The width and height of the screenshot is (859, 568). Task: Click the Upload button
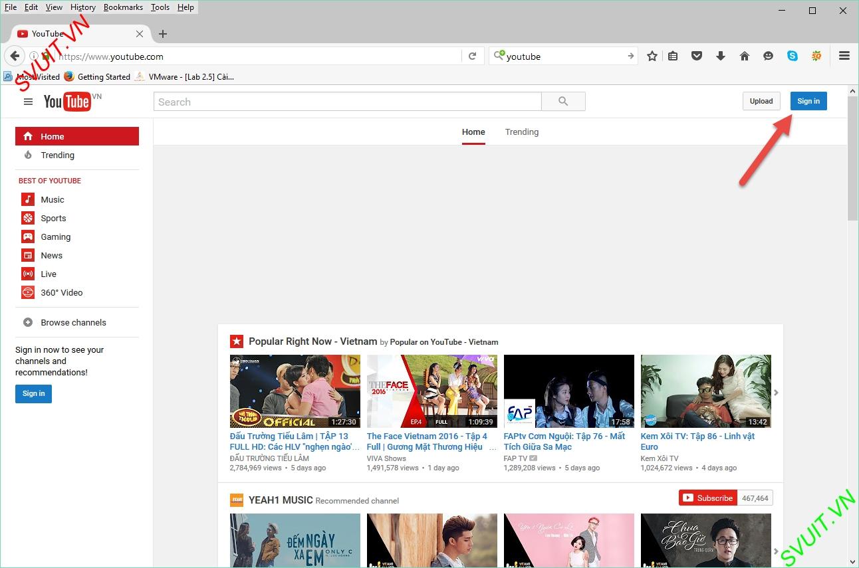click(x=761, y=101)
